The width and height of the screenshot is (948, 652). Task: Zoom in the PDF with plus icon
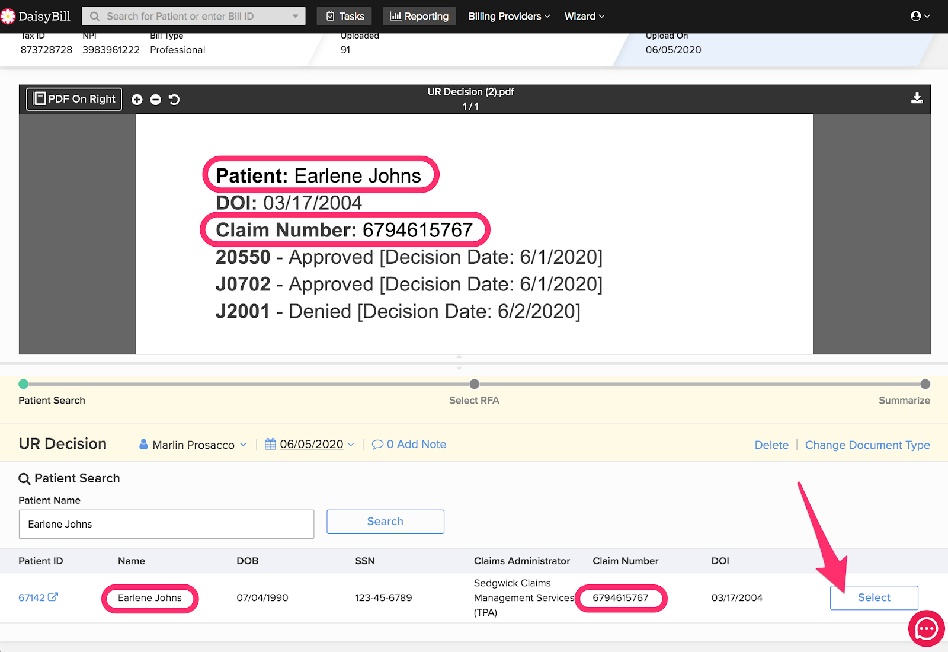(x=137, y=100)
